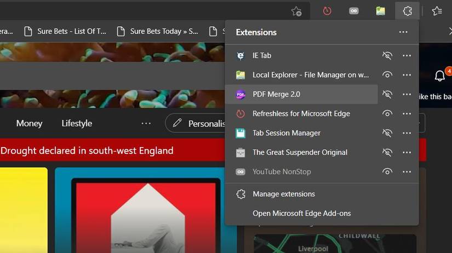Viewport: 452px width, 253px height.
Task: Click the Tab Session Manager floppy icon
Action: [241, 133]
